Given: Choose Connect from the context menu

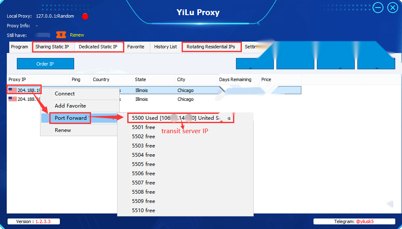Looking at the screenshot, I should tap(64, 94).
